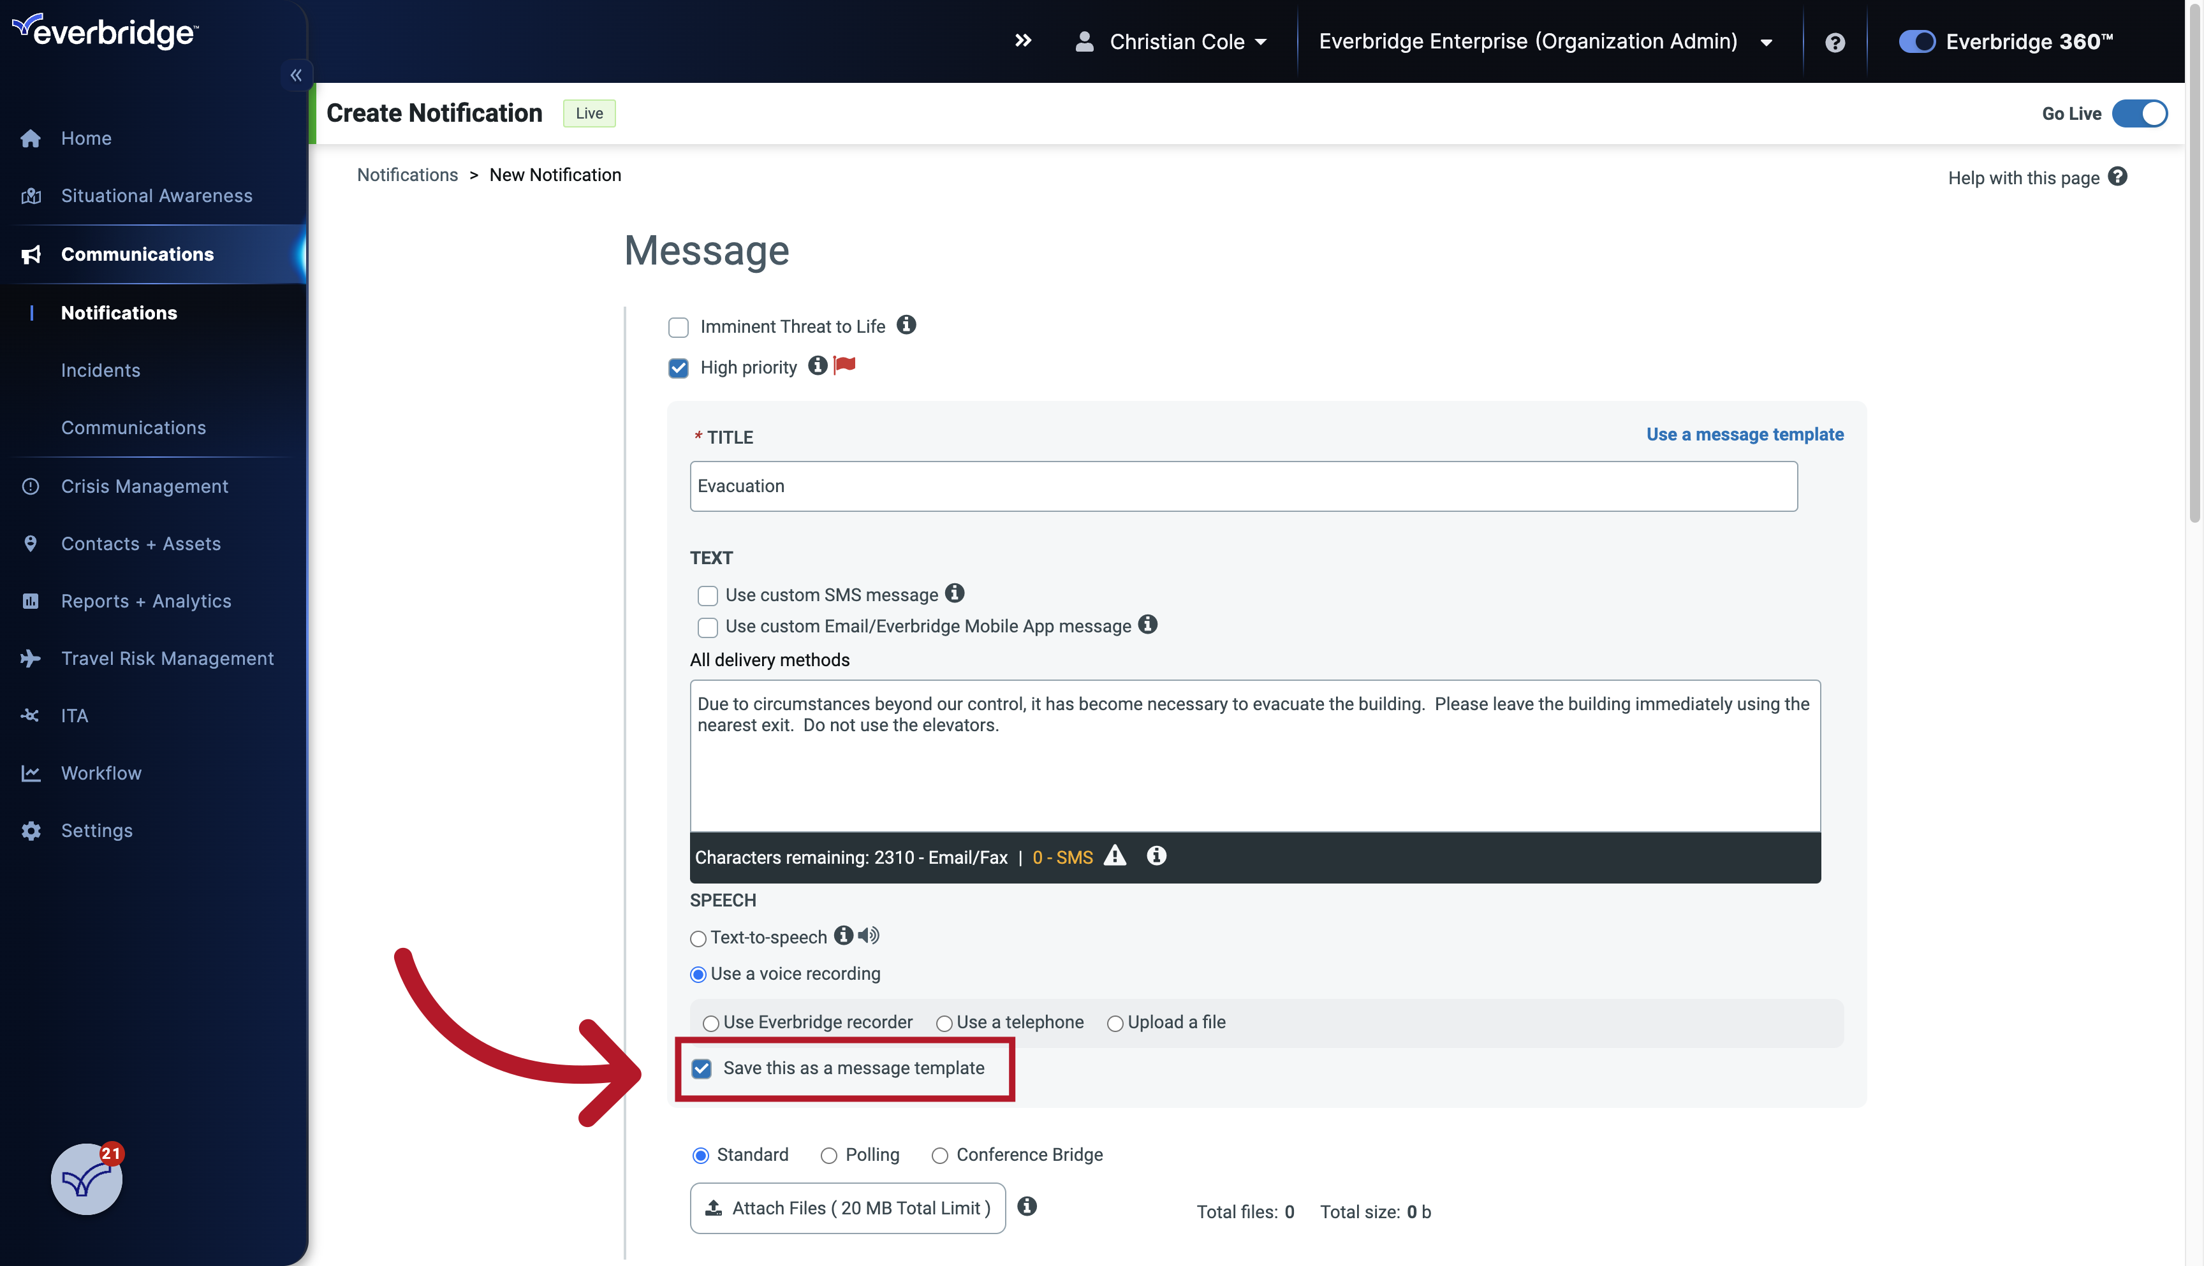This screenshot has height=1266, width=2204.
Task: Open Crisis Management from the sidebar
Action: point(144,485)
